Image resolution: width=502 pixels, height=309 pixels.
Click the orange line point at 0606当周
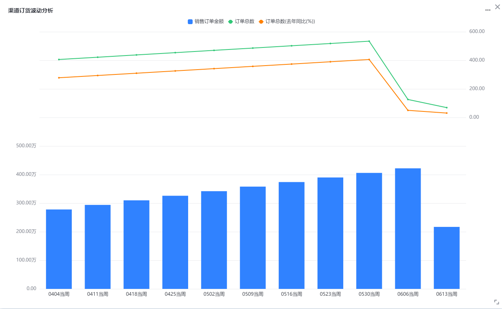408,110
